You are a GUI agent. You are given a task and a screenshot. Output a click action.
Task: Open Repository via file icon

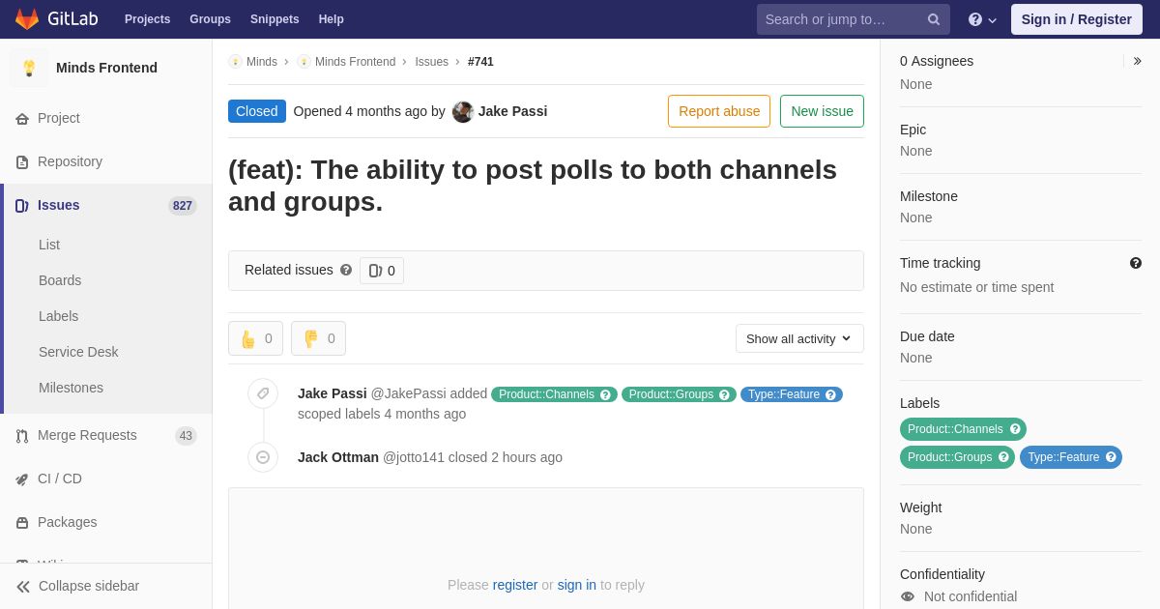(22, 162)
